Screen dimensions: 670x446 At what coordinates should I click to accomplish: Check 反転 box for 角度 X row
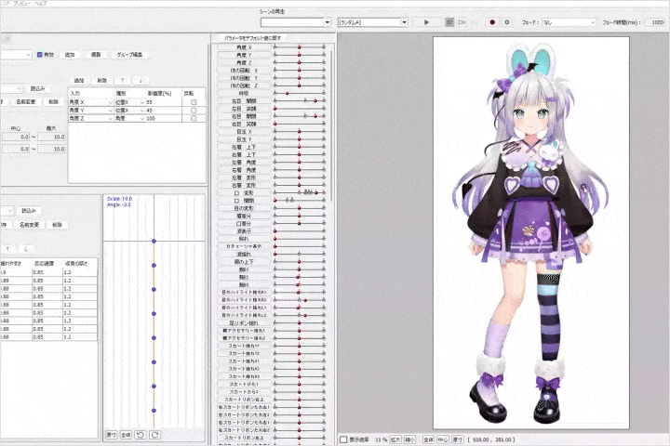click(x=194, y=102)
